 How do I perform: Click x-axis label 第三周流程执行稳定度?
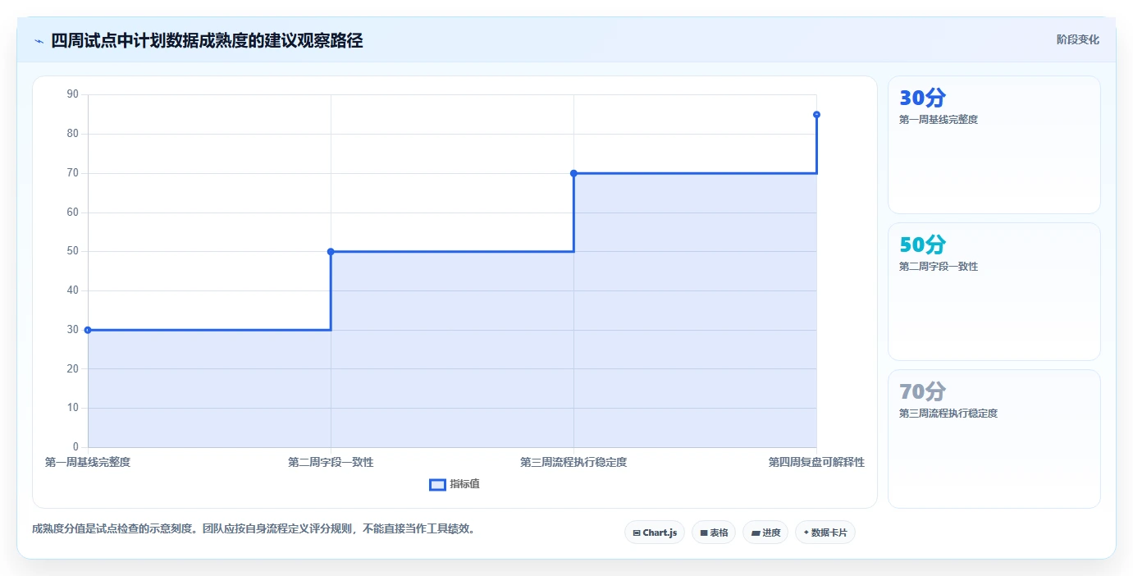coord(573,462)
